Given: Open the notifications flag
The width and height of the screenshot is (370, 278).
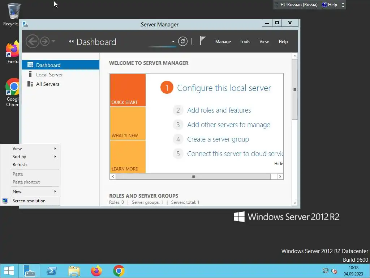Looking at the screenshot, I should point(202,41).
